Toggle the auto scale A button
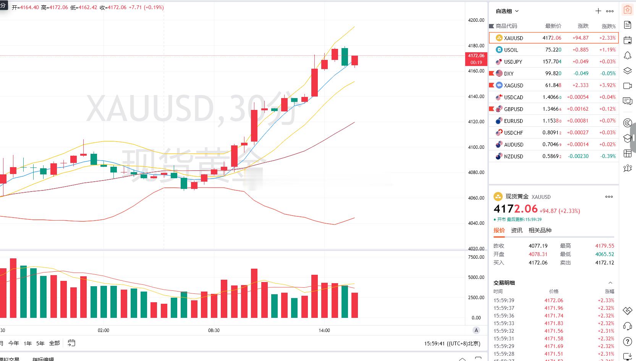The width and height of the screenshot is (636, 361). (476, 330)
